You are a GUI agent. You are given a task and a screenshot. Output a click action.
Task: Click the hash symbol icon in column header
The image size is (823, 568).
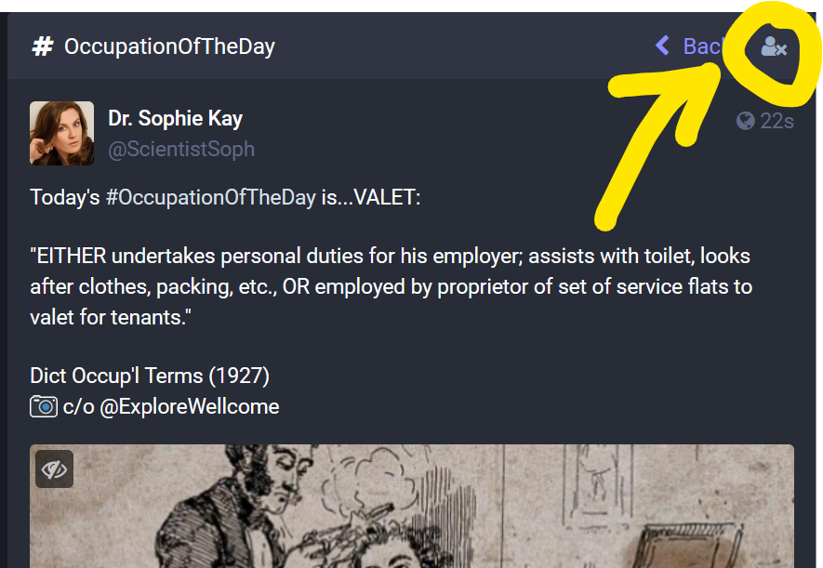coord(42,46)
